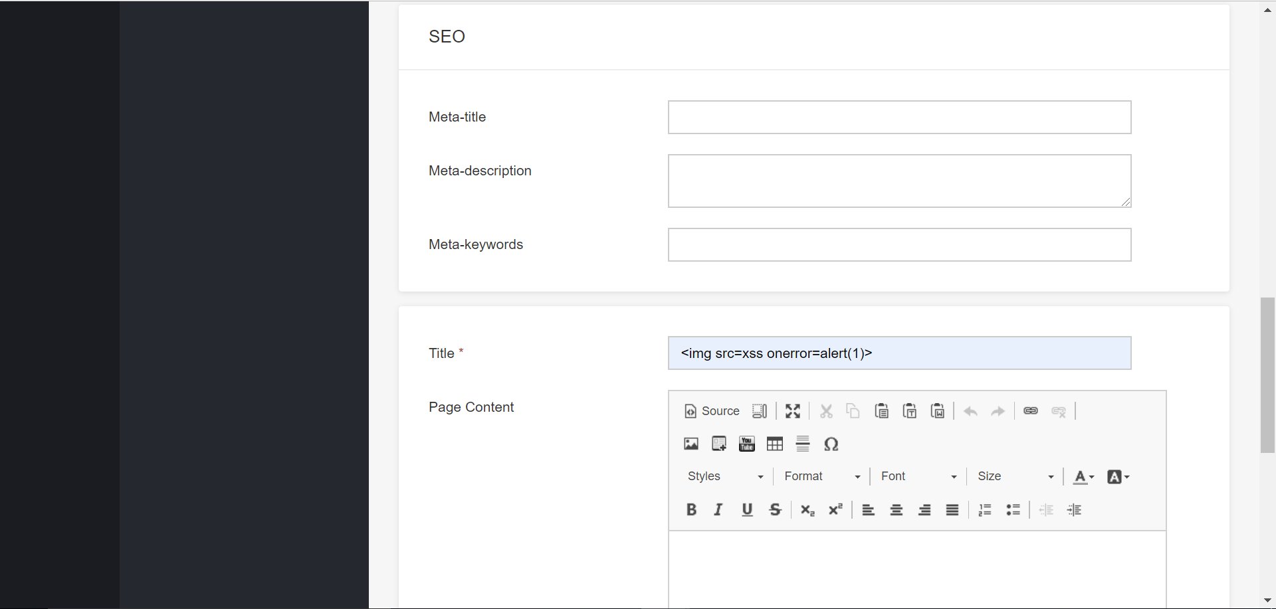
Task: Insert an image into page content
Action: click(x=691, y=443)
